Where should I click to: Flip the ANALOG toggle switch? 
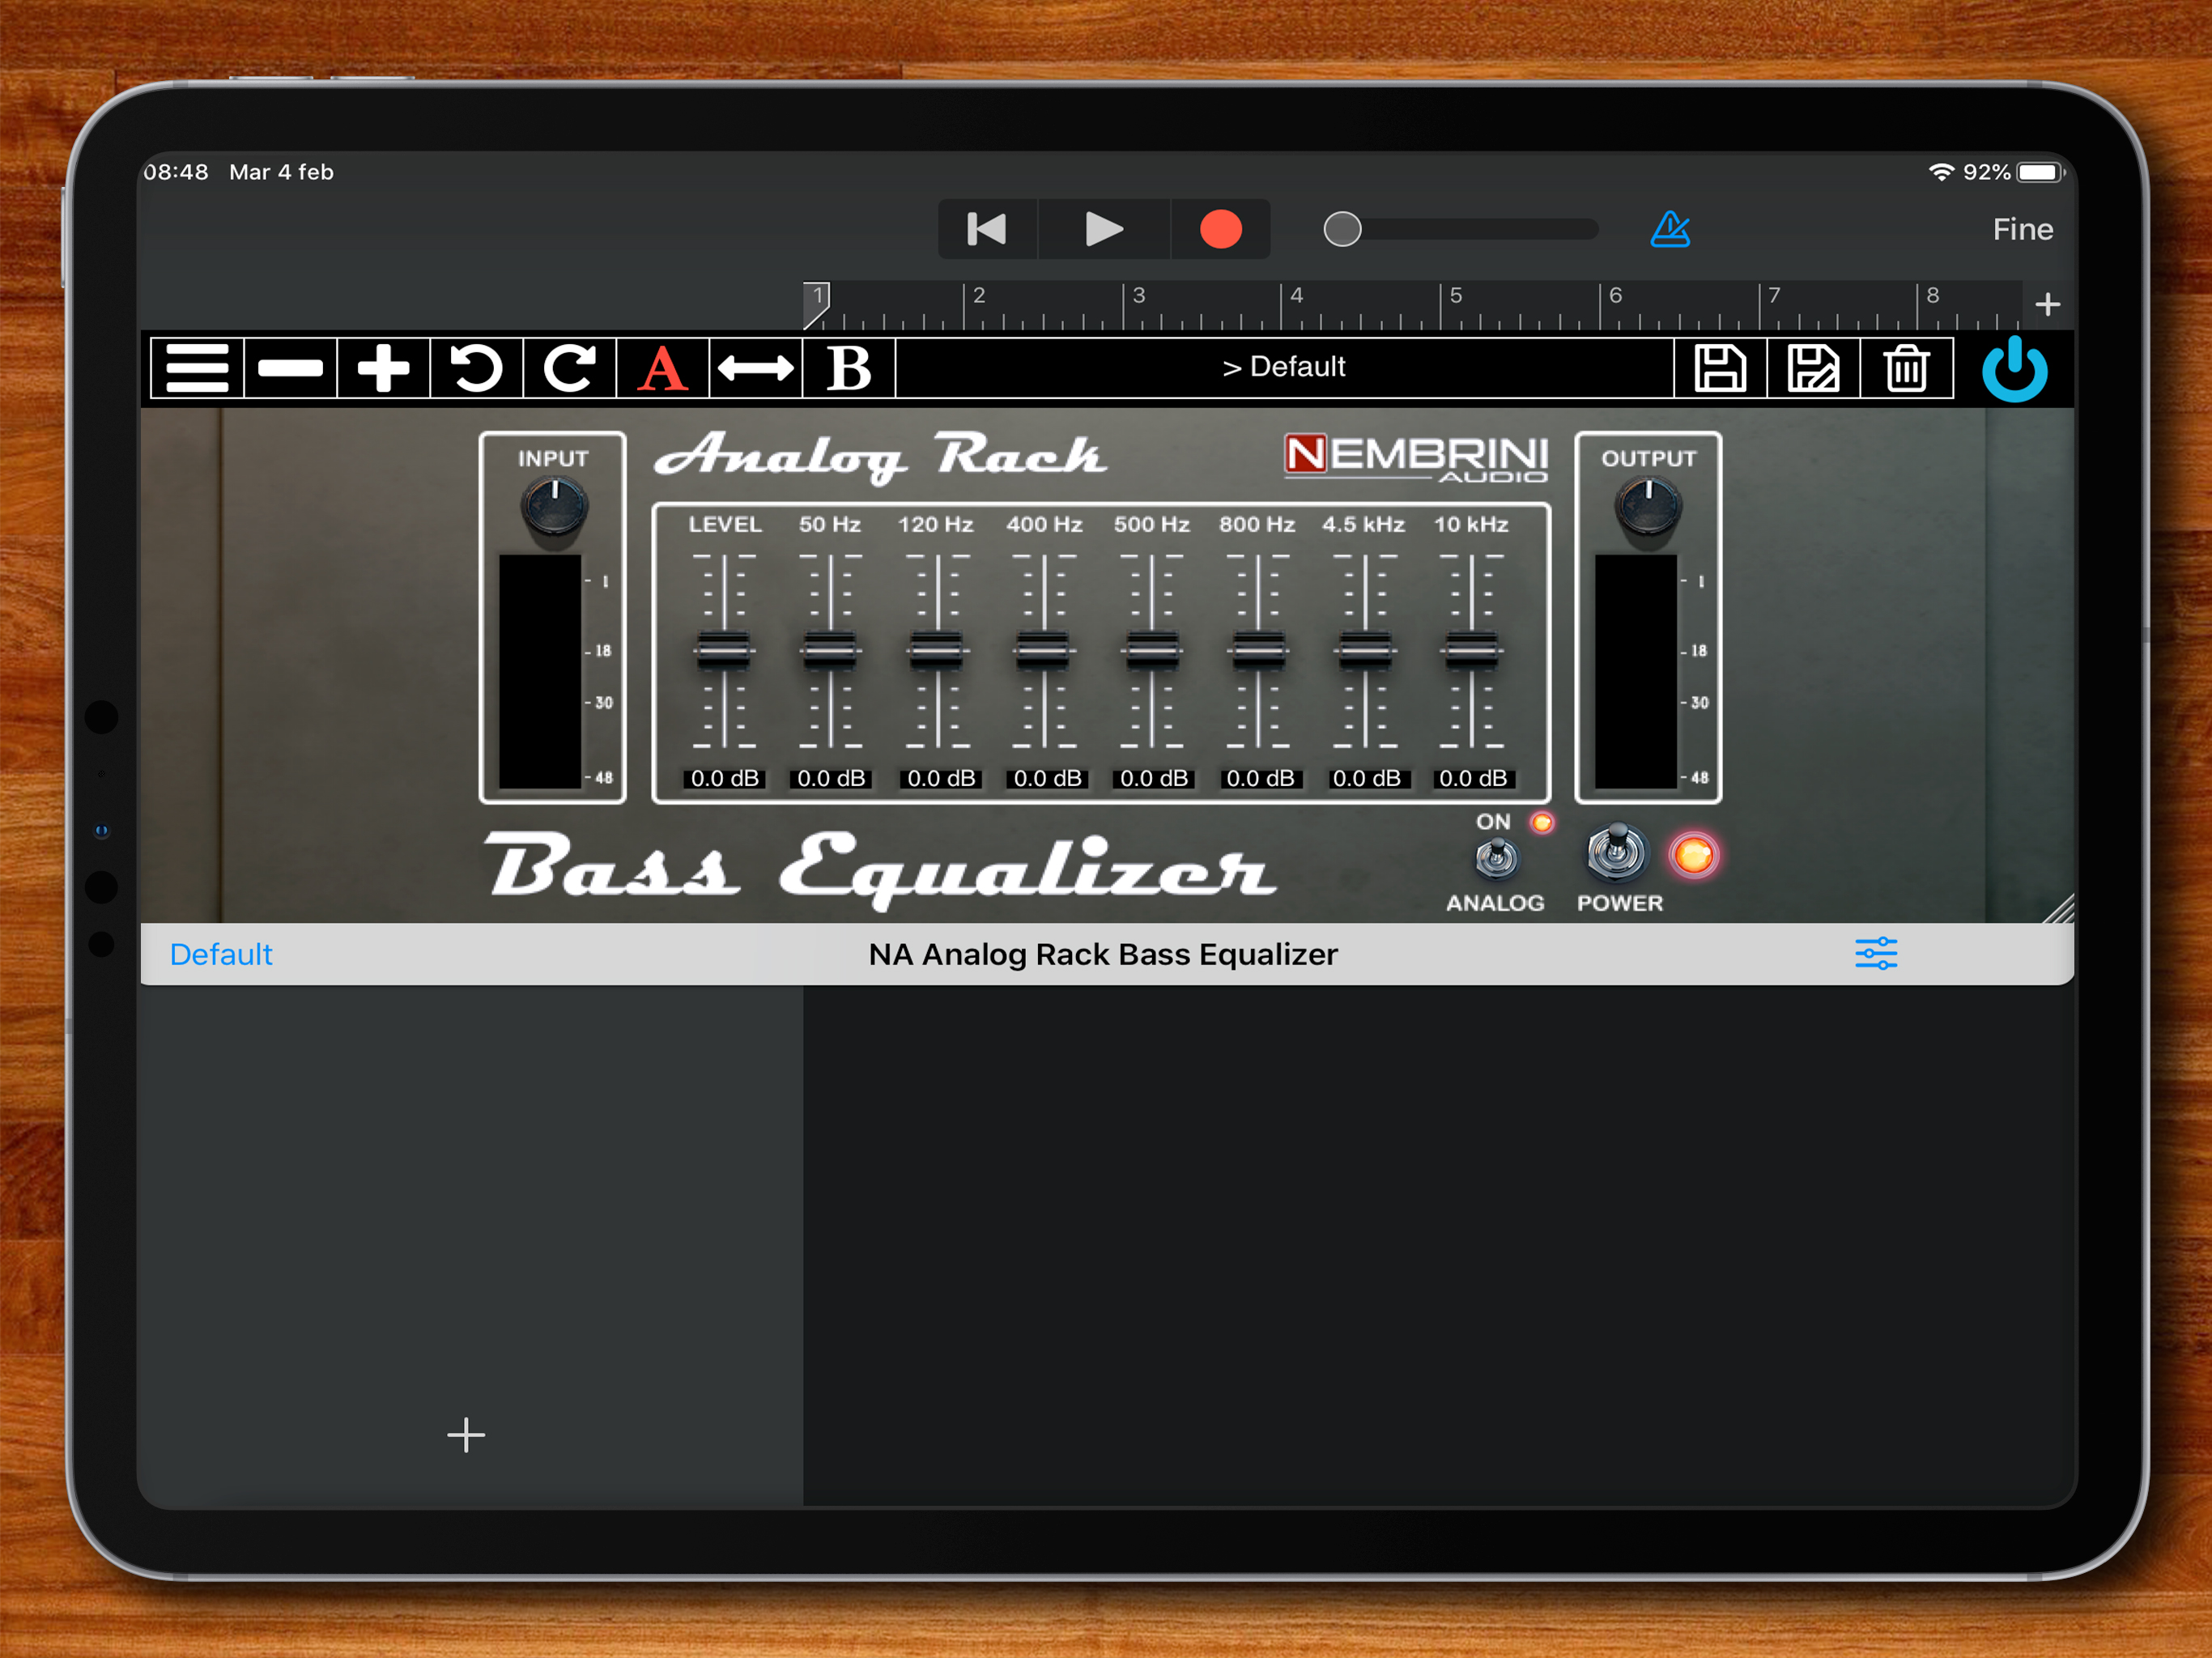tap(1496, 858)
